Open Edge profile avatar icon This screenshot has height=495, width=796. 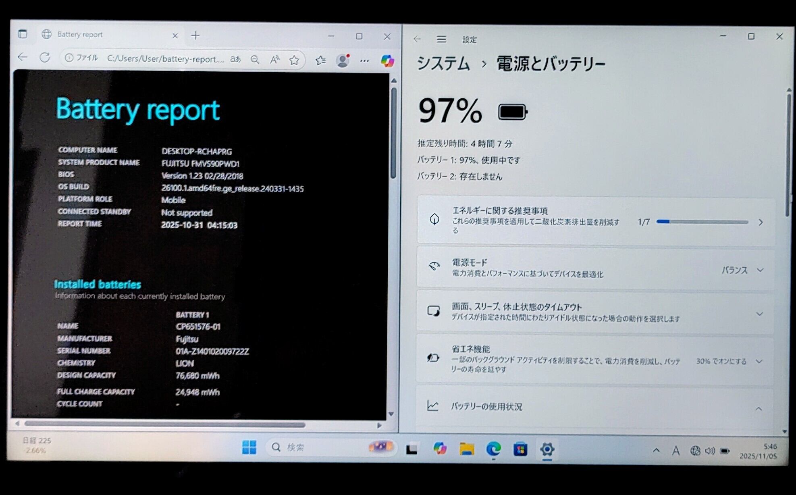pyautogui.click(x=343, y=61)
